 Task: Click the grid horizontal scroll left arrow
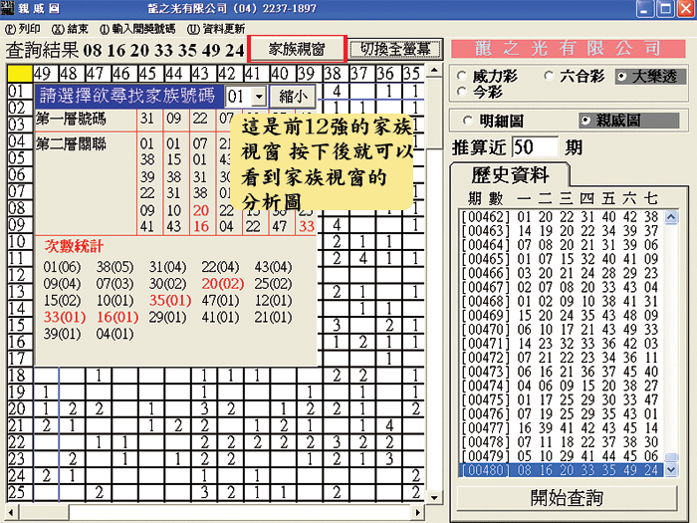pyautogui.click(x=12, y=512)
